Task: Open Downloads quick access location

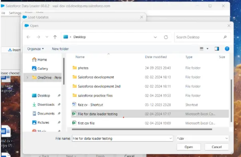Action: (43, 105)
